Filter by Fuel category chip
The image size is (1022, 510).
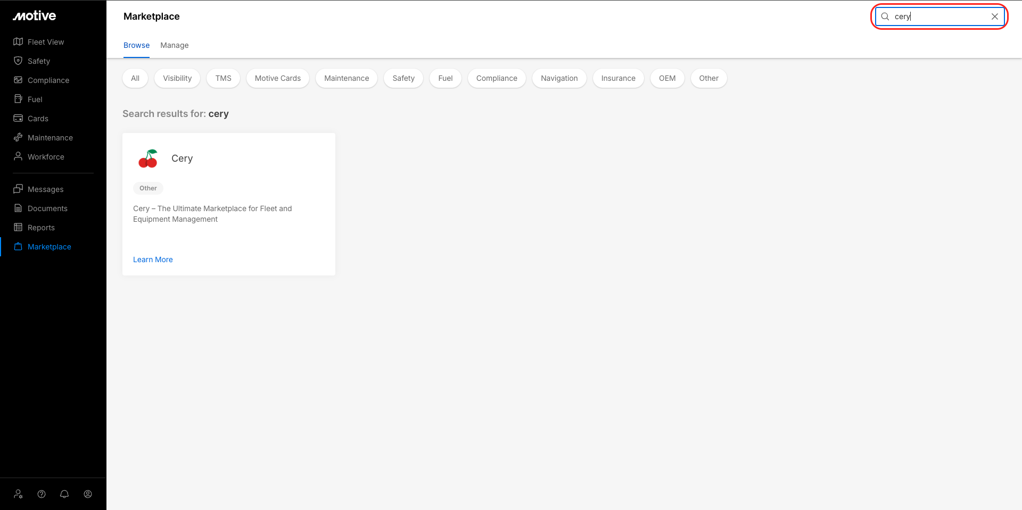tap(446, 78)
